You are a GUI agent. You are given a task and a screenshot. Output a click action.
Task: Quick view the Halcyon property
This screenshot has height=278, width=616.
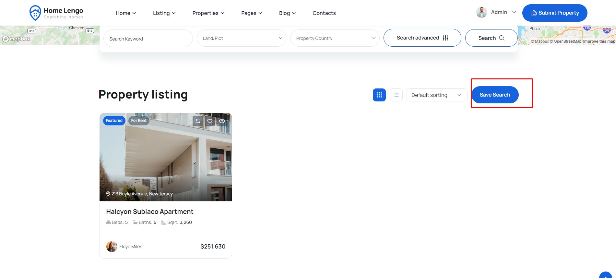tap(222, 121)
